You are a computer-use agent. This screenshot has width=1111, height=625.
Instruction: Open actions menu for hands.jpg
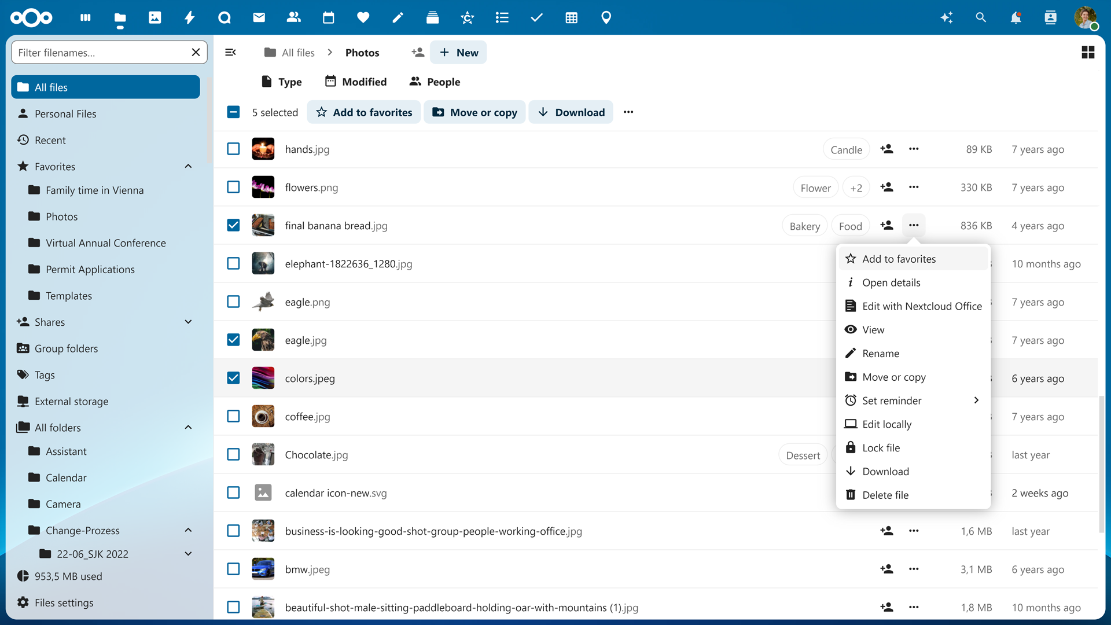[914, 149]
